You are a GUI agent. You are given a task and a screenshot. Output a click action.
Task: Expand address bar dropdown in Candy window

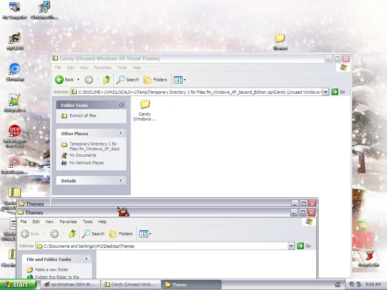325,92
